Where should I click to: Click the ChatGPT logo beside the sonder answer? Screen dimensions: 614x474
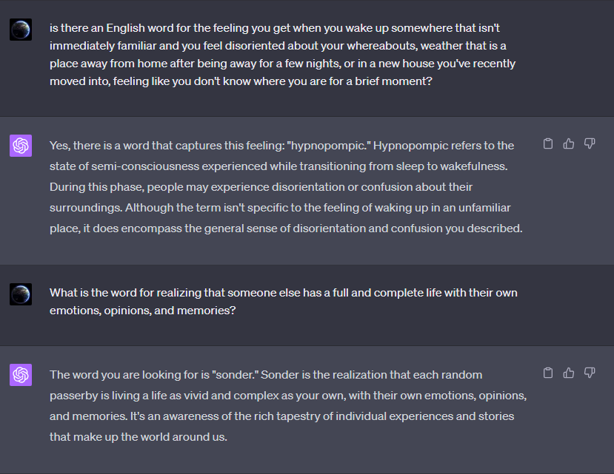[21, 375]
